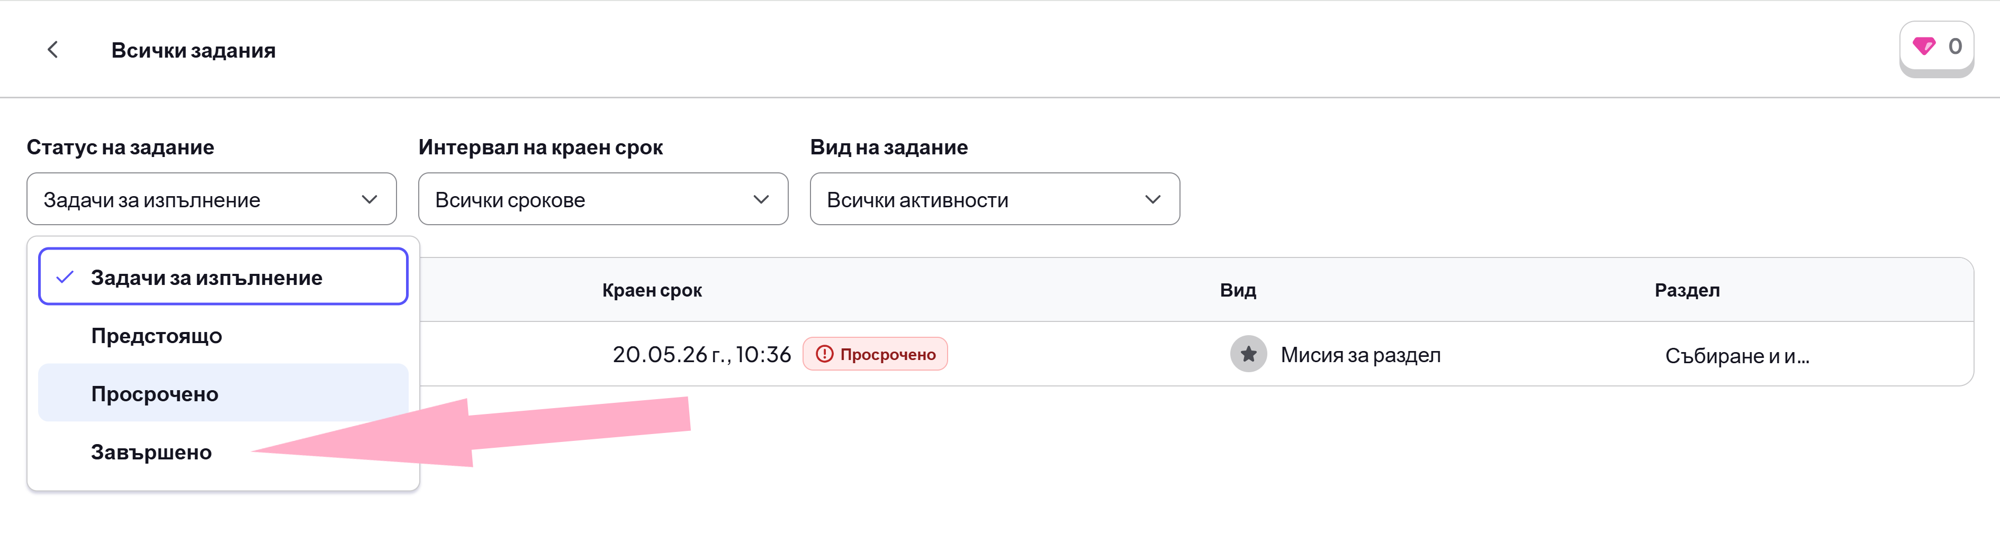This screenshot has width=2000, height=544.
Task: Open the Задачи за изпълнение status dropdown
Action: 211,199
